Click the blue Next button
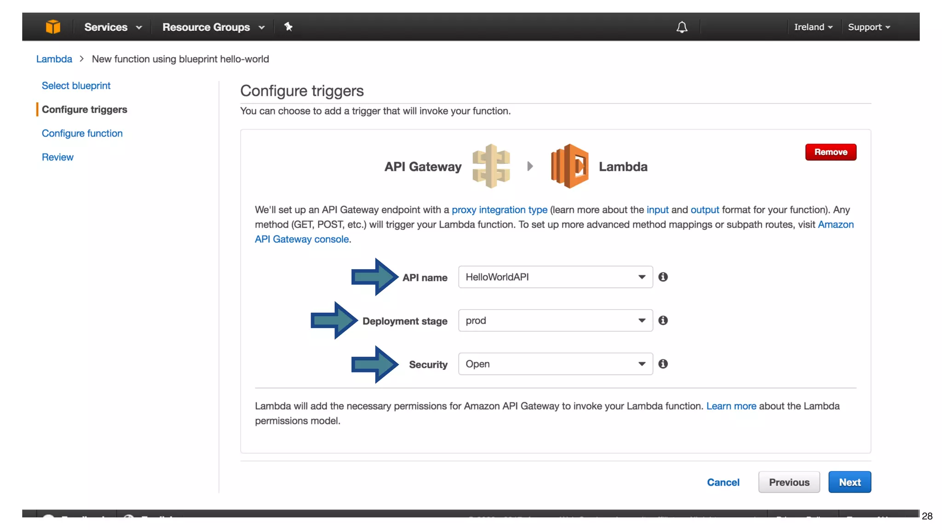 (849, 482)
